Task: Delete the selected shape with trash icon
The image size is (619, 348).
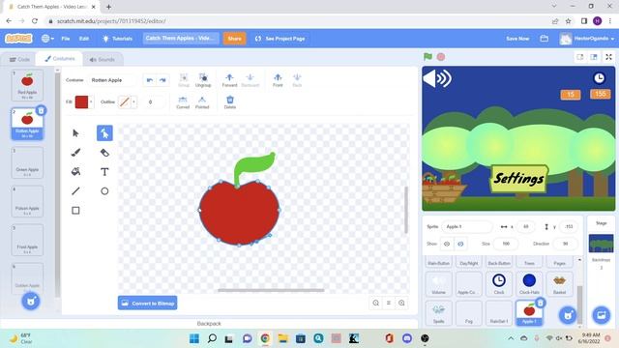Action: pos(230,101)
